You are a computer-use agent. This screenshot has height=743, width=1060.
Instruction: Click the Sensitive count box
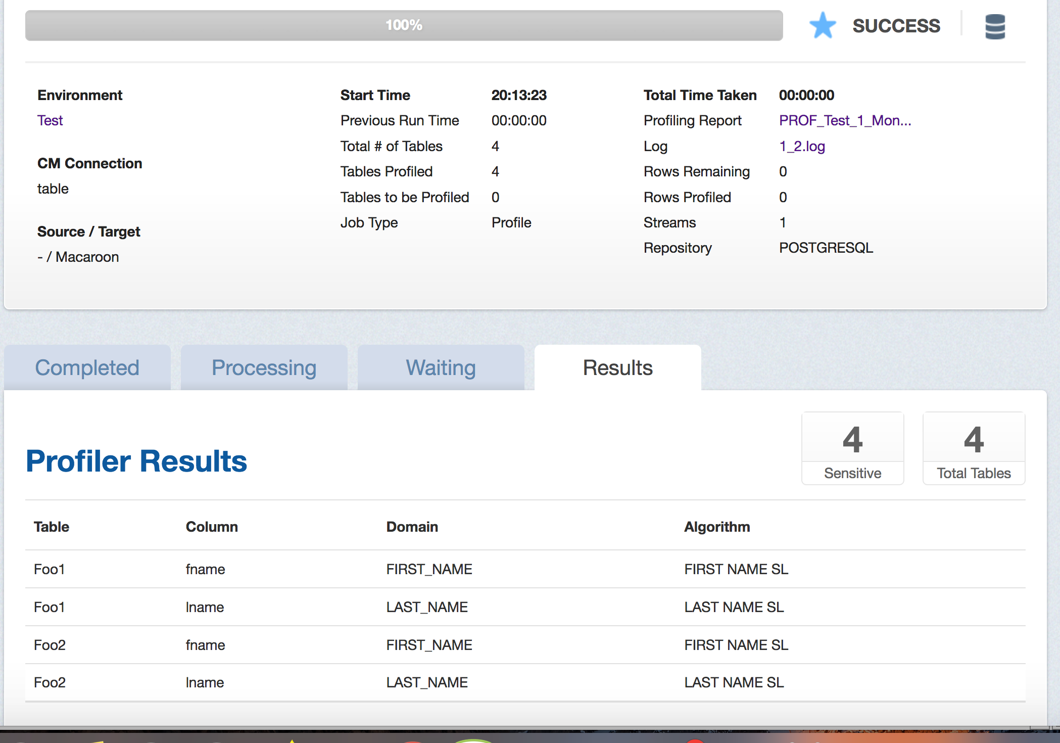tap(853, 448)
